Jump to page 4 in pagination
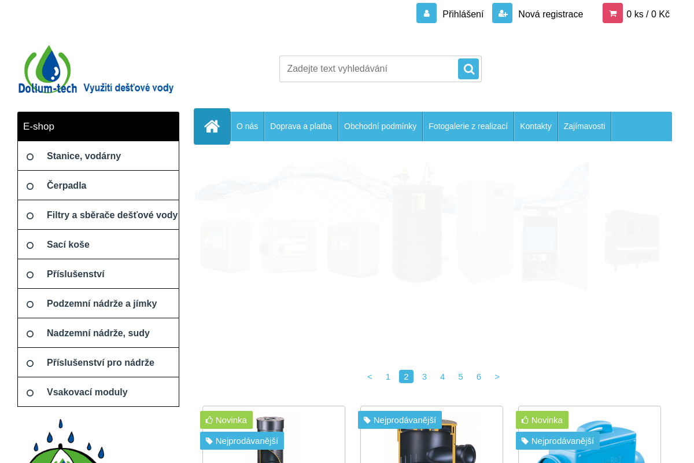 (x=442, y=377)
